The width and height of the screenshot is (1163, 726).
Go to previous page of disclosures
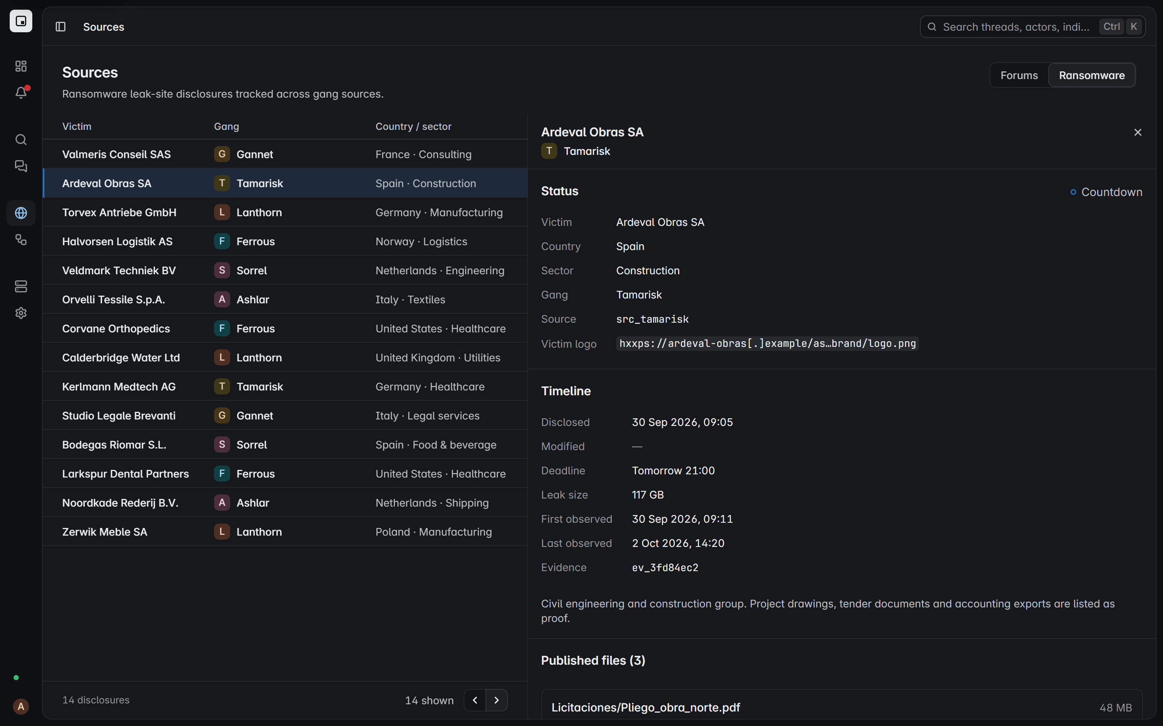(x=475, y=700)
